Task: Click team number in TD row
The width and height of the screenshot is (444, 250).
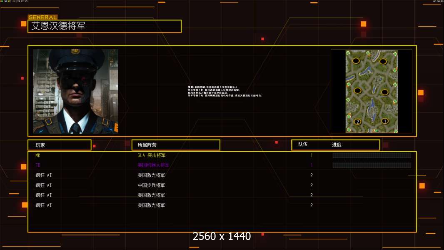Action: [312, 165]
